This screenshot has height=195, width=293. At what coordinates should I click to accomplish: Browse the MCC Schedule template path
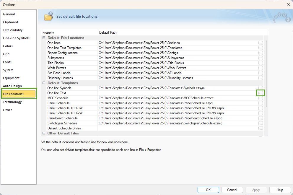(x=261, y=98)
